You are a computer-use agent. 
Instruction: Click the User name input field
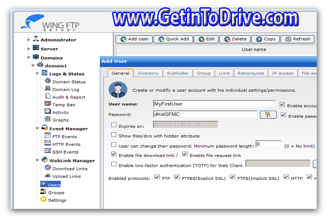click(214, 104)
